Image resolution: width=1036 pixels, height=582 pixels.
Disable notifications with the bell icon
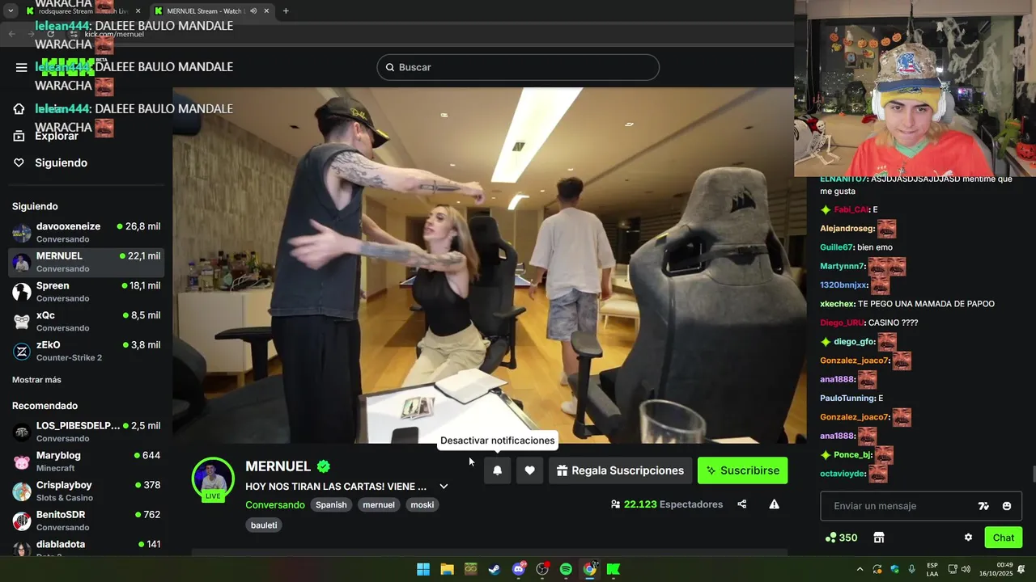498,470
